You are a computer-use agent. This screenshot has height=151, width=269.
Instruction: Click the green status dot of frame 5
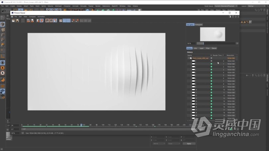pos(211,75)
